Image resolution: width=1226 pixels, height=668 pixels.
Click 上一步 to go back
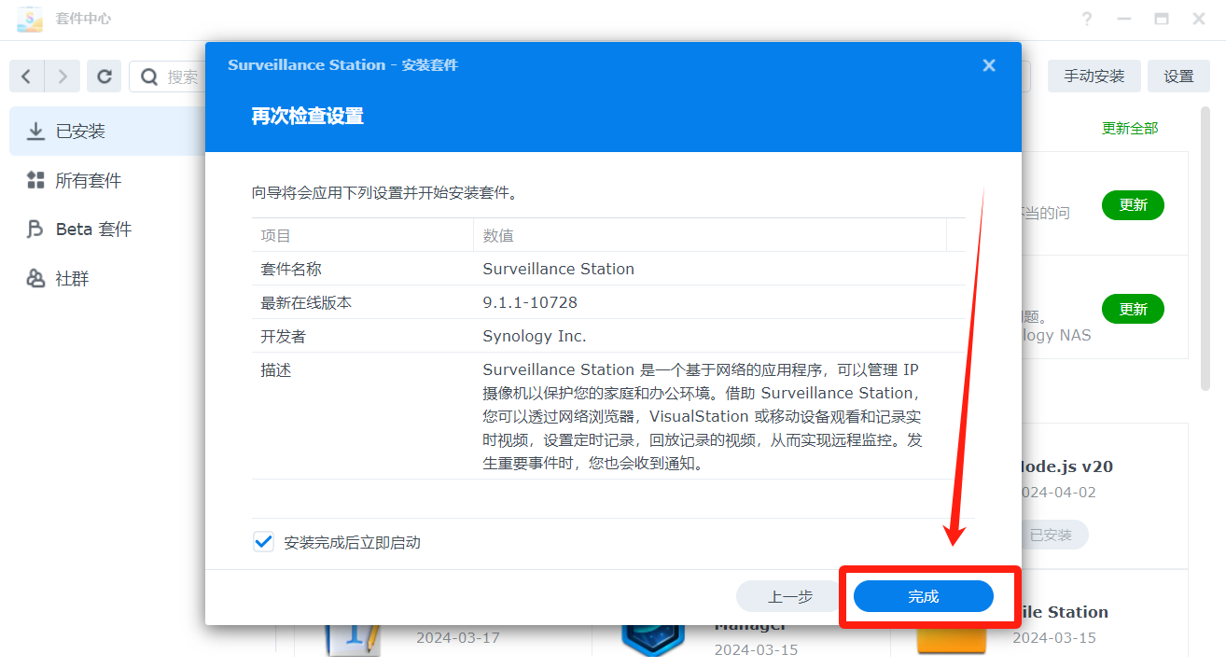790,597
